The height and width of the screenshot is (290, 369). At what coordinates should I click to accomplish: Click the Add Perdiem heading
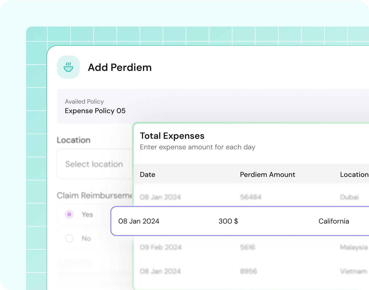click(x=120, y=67)
